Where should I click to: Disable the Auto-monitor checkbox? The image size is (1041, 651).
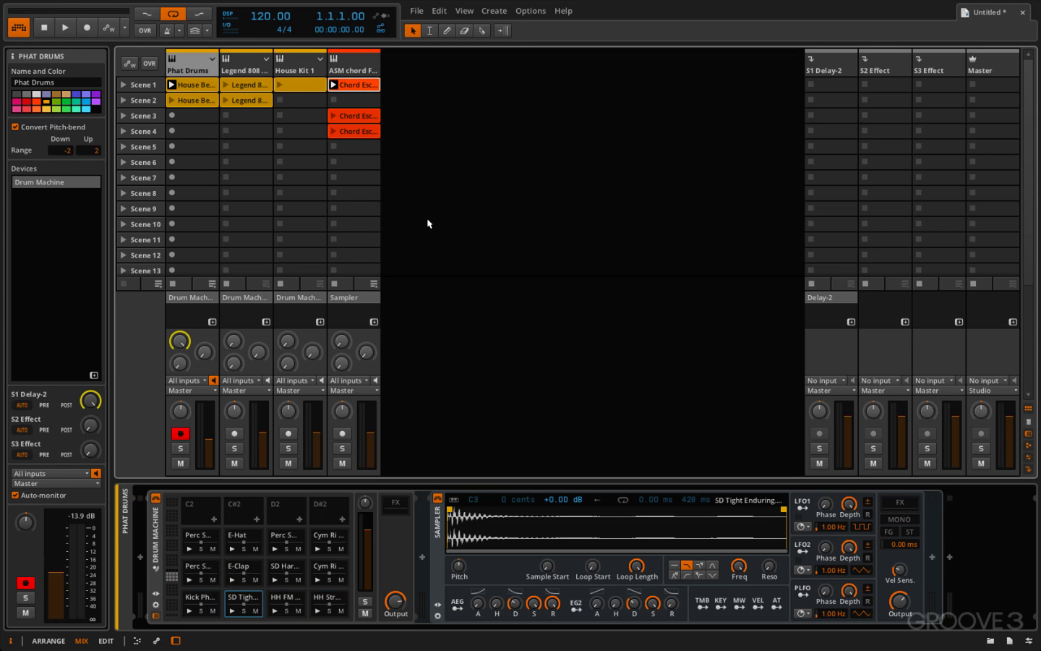(x=15, y=495)
